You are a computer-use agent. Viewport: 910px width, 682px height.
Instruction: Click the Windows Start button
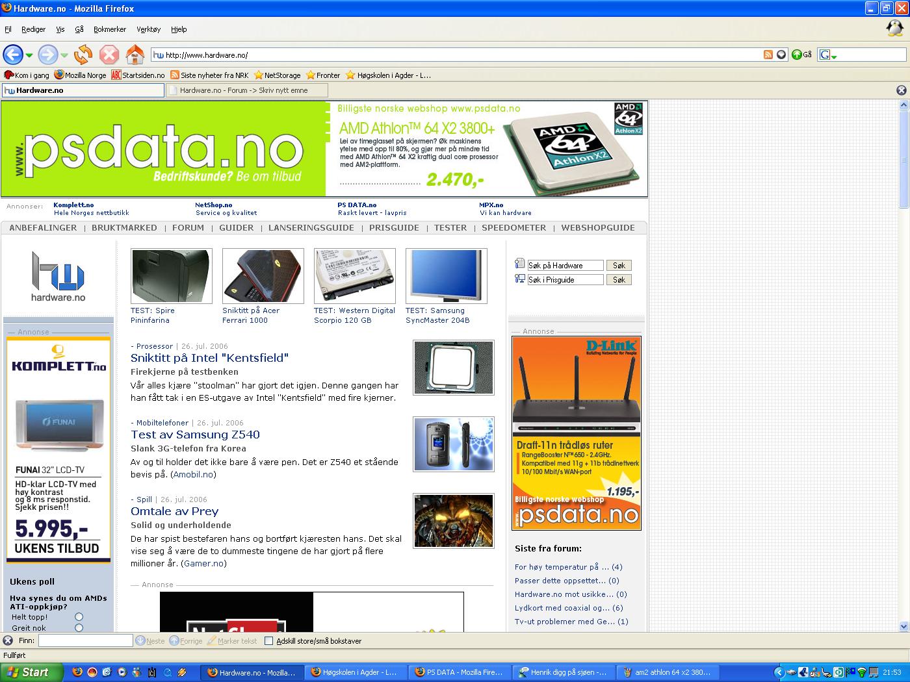click(x=32, y=672)
